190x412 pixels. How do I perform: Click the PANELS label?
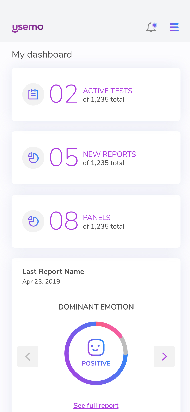point(97,217)
